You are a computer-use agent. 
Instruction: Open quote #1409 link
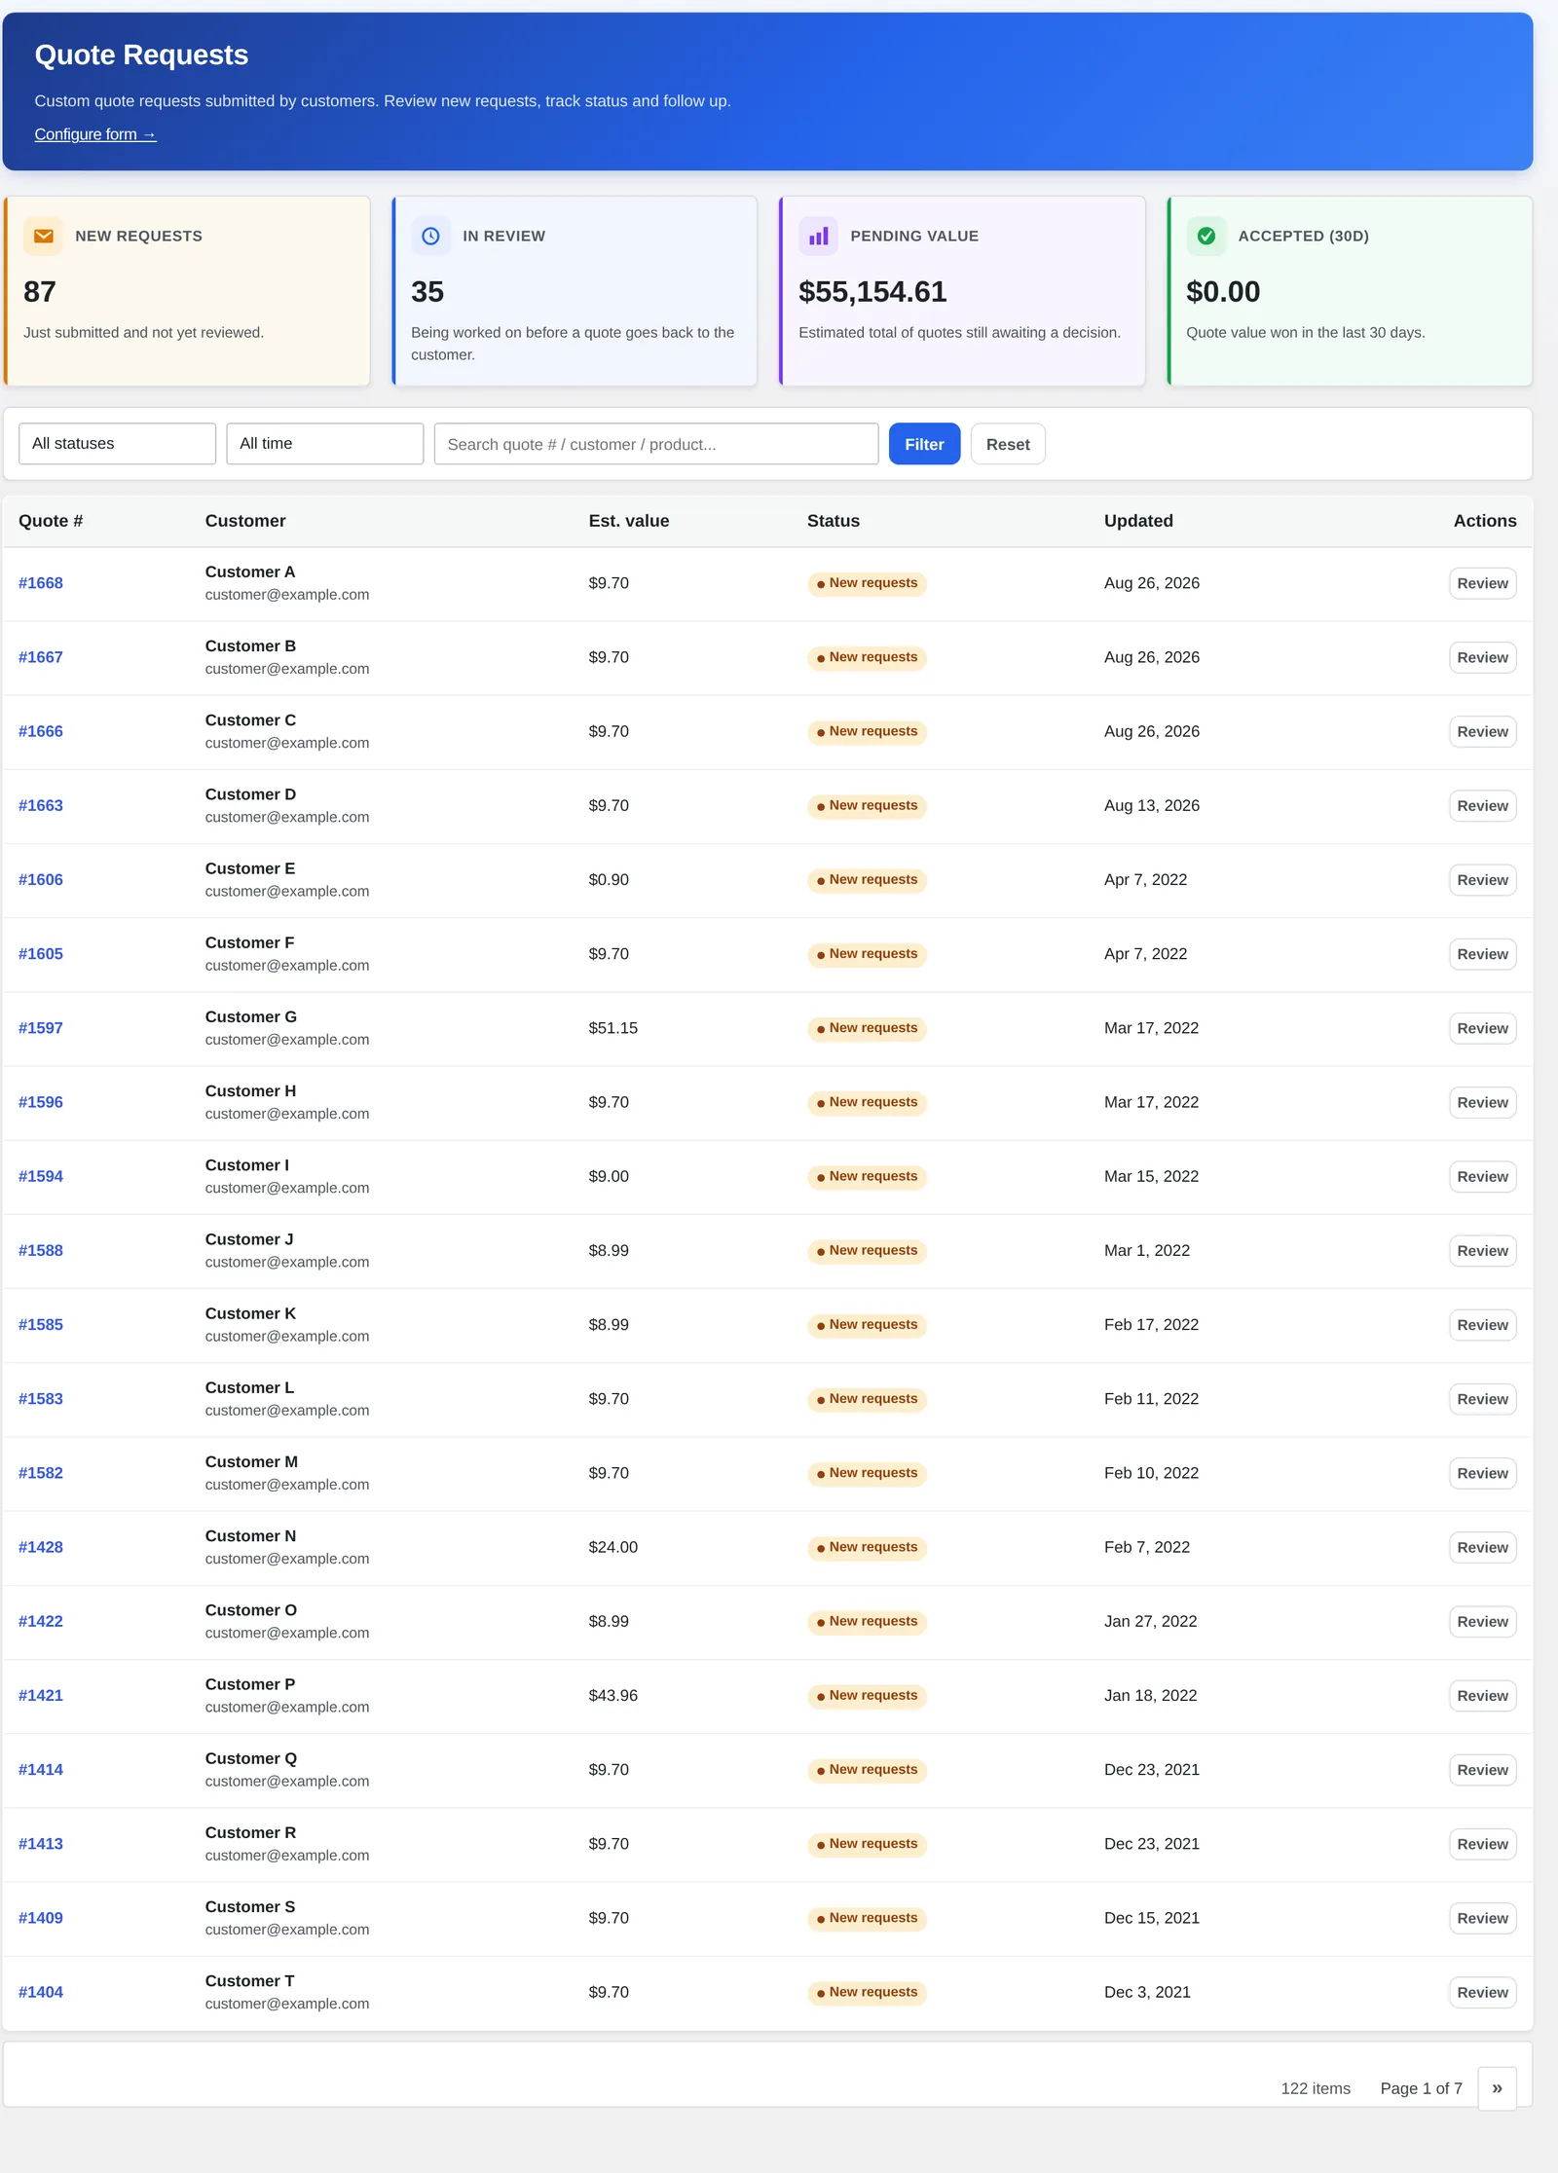click(x=41, y=1918)
